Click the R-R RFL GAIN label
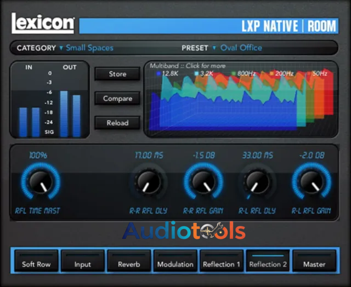Screen dimensions: 351x287 point(203,211)
